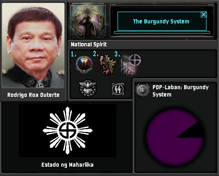Select the second national spirit archipelago map icon
The height and width of the screenshot is (176, 219).
pos(106,65)
